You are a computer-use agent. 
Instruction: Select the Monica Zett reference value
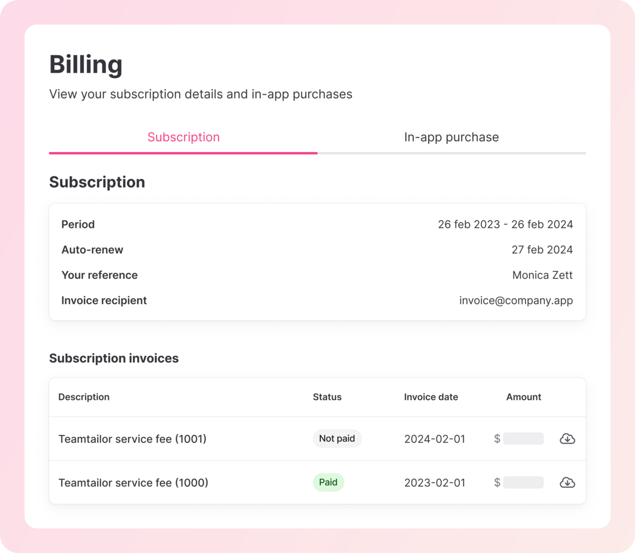(542, 275)
